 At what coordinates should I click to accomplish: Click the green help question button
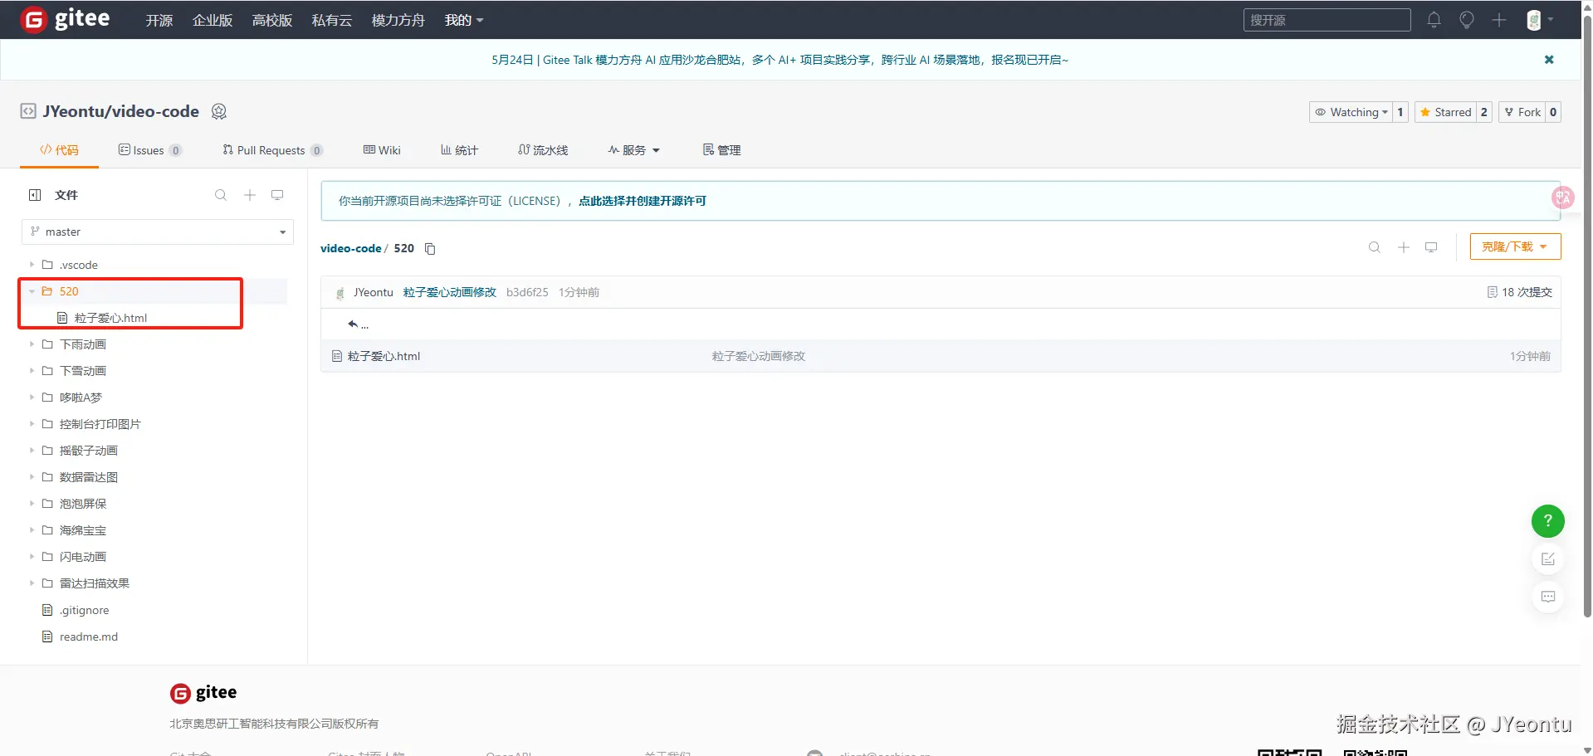pyautogui.click(x=1548, y=521)
